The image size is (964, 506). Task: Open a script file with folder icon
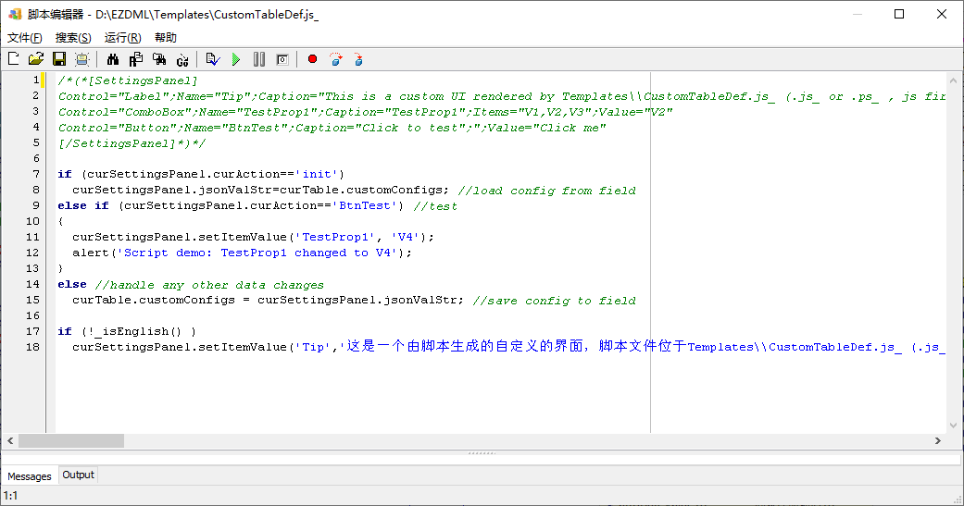pyautogui.click(x=36, y=59)
